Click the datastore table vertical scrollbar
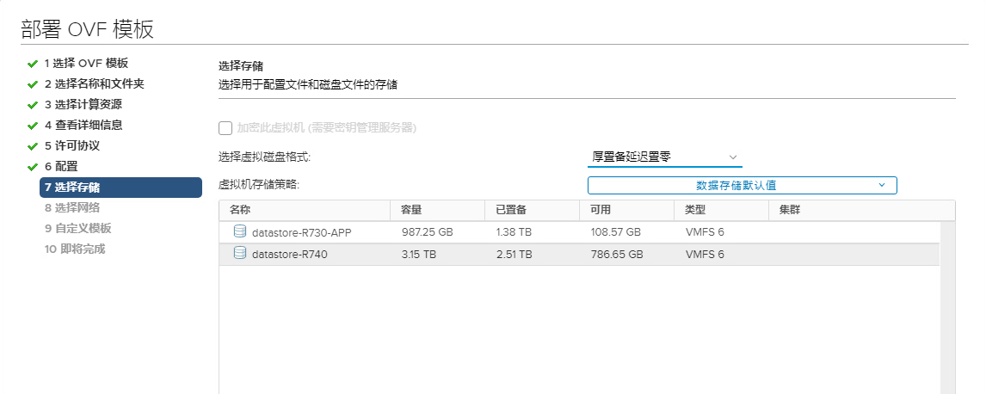The width and height of the screenshot is (986, 394). click(947, 307)
